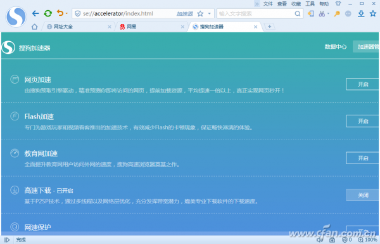Open the key password manager icon
Image resolution: width=380 pixels, height=244 pixels.
coord(337,13)
